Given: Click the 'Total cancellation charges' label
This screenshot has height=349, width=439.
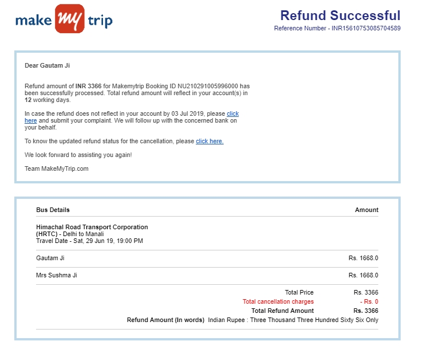Looking at the screenshot, I should pos(278,301).
